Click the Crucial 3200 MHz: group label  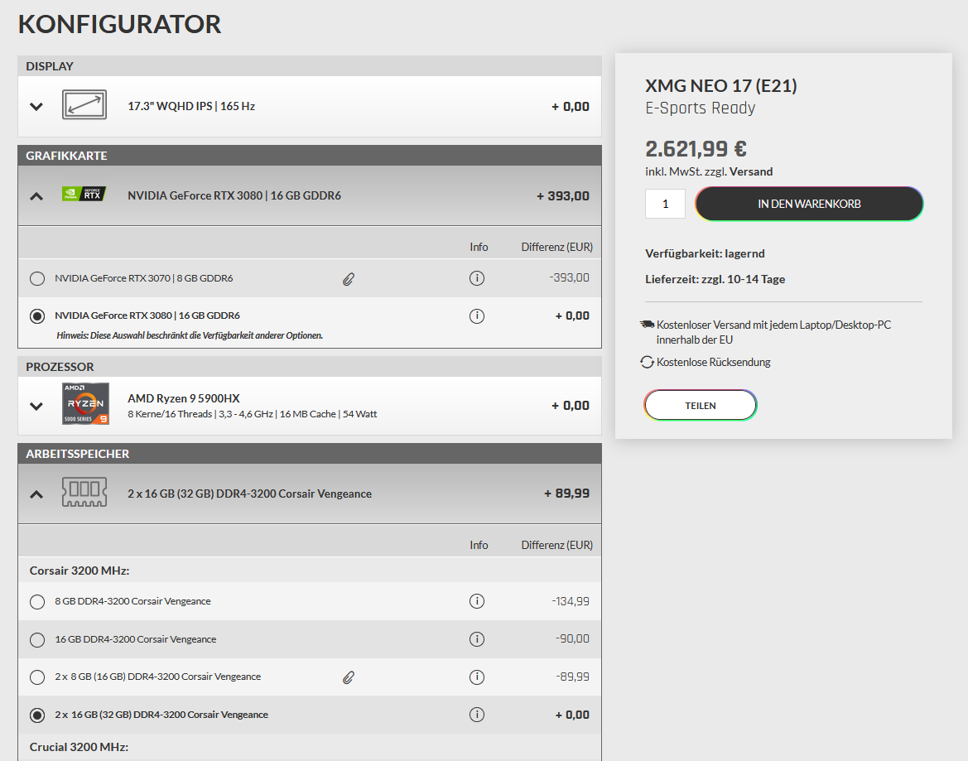79,748
